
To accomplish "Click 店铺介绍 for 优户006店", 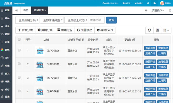I will click(150, 67).
